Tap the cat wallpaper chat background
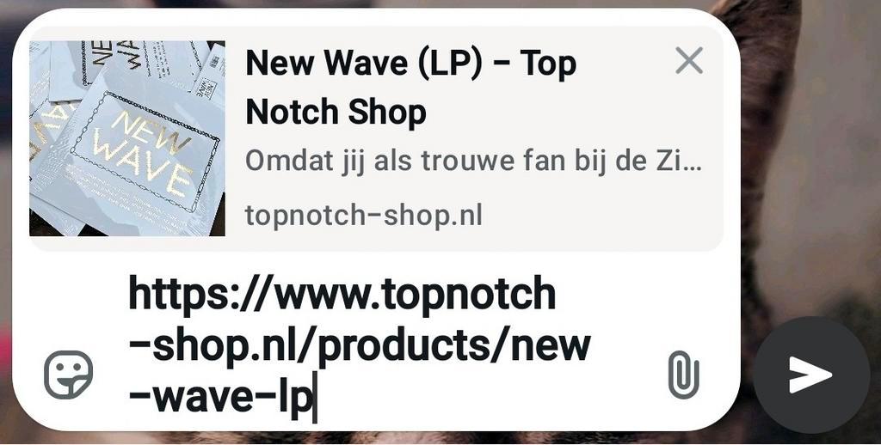The width and height of the screenshot is (881, 445). pos(815,168)
